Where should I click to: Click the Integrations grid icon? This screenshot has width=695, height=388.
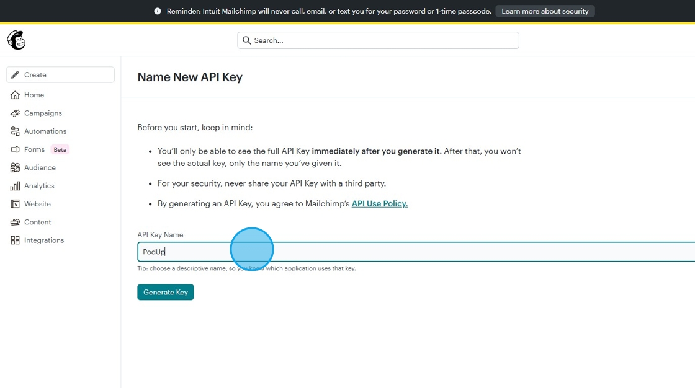[x=15, y=240]
